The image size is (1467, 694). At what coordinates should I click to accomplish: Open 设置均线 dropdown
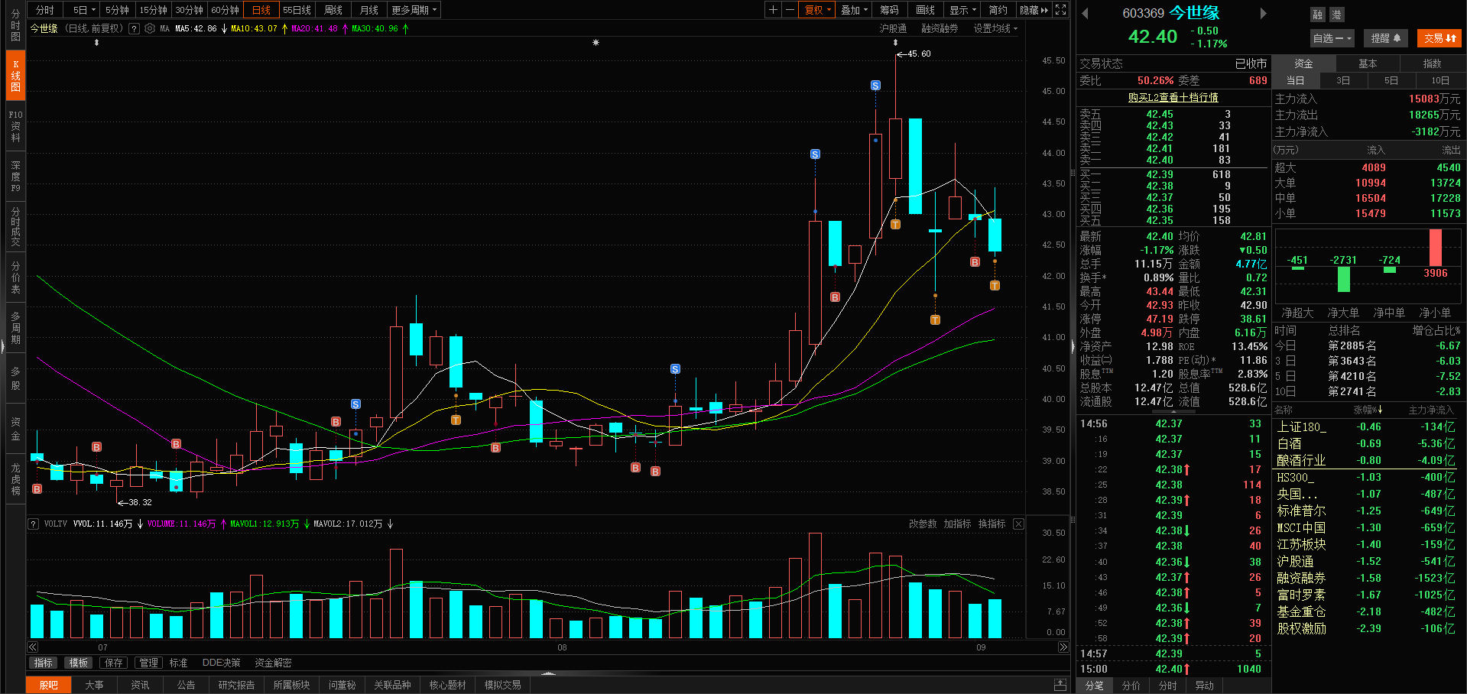995,29
